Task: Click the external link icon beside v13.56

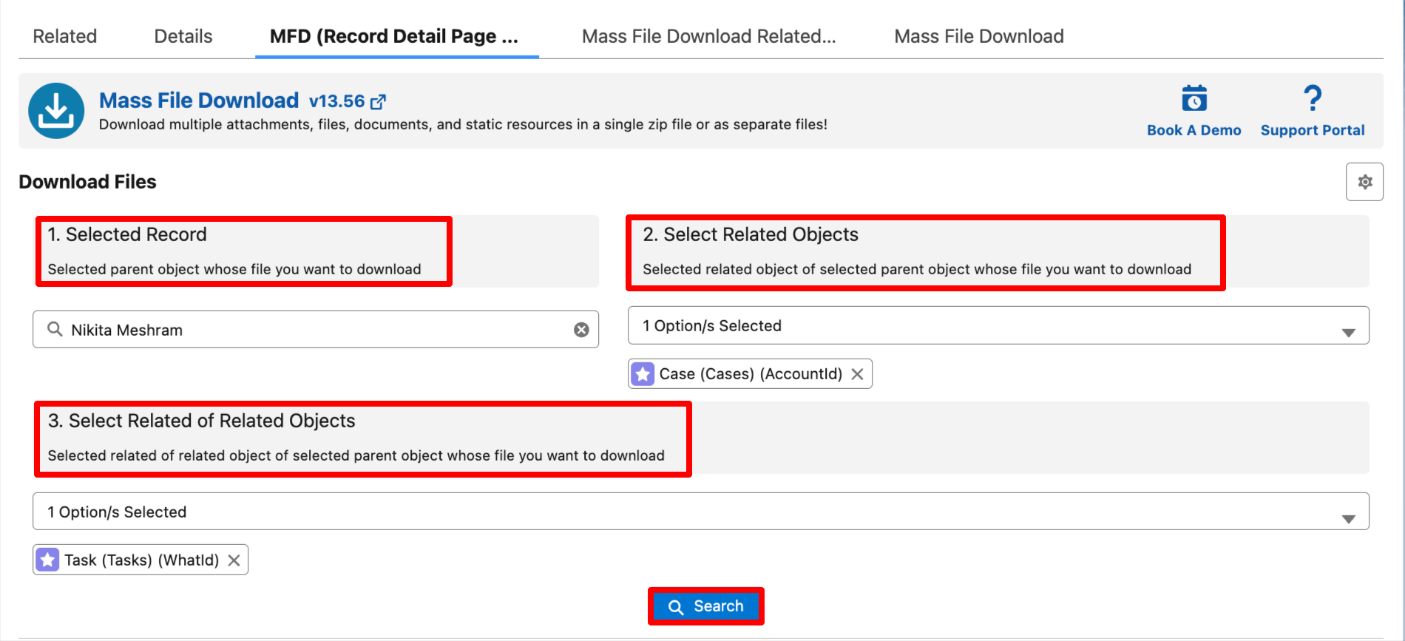Action: (x=378, y=101)
